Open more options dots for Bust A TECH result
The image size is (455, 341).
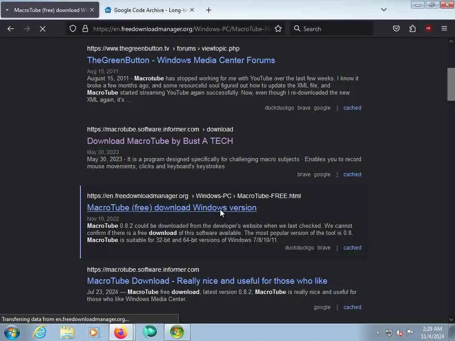337,174
